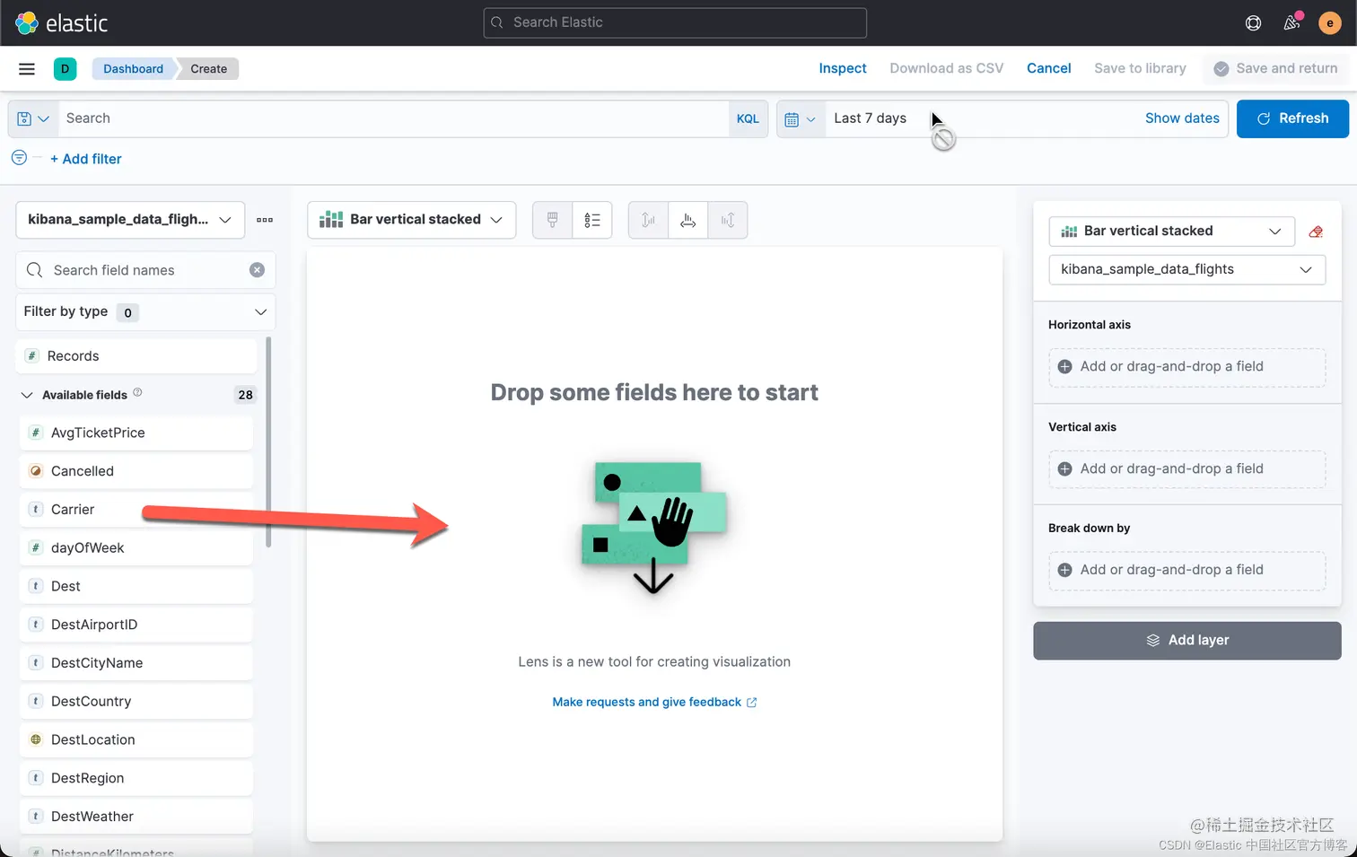Open the Bar vertical stacked chart switcher
Image resolution: width=1357 pixels, height=857 pixels.
pos(411,219)
